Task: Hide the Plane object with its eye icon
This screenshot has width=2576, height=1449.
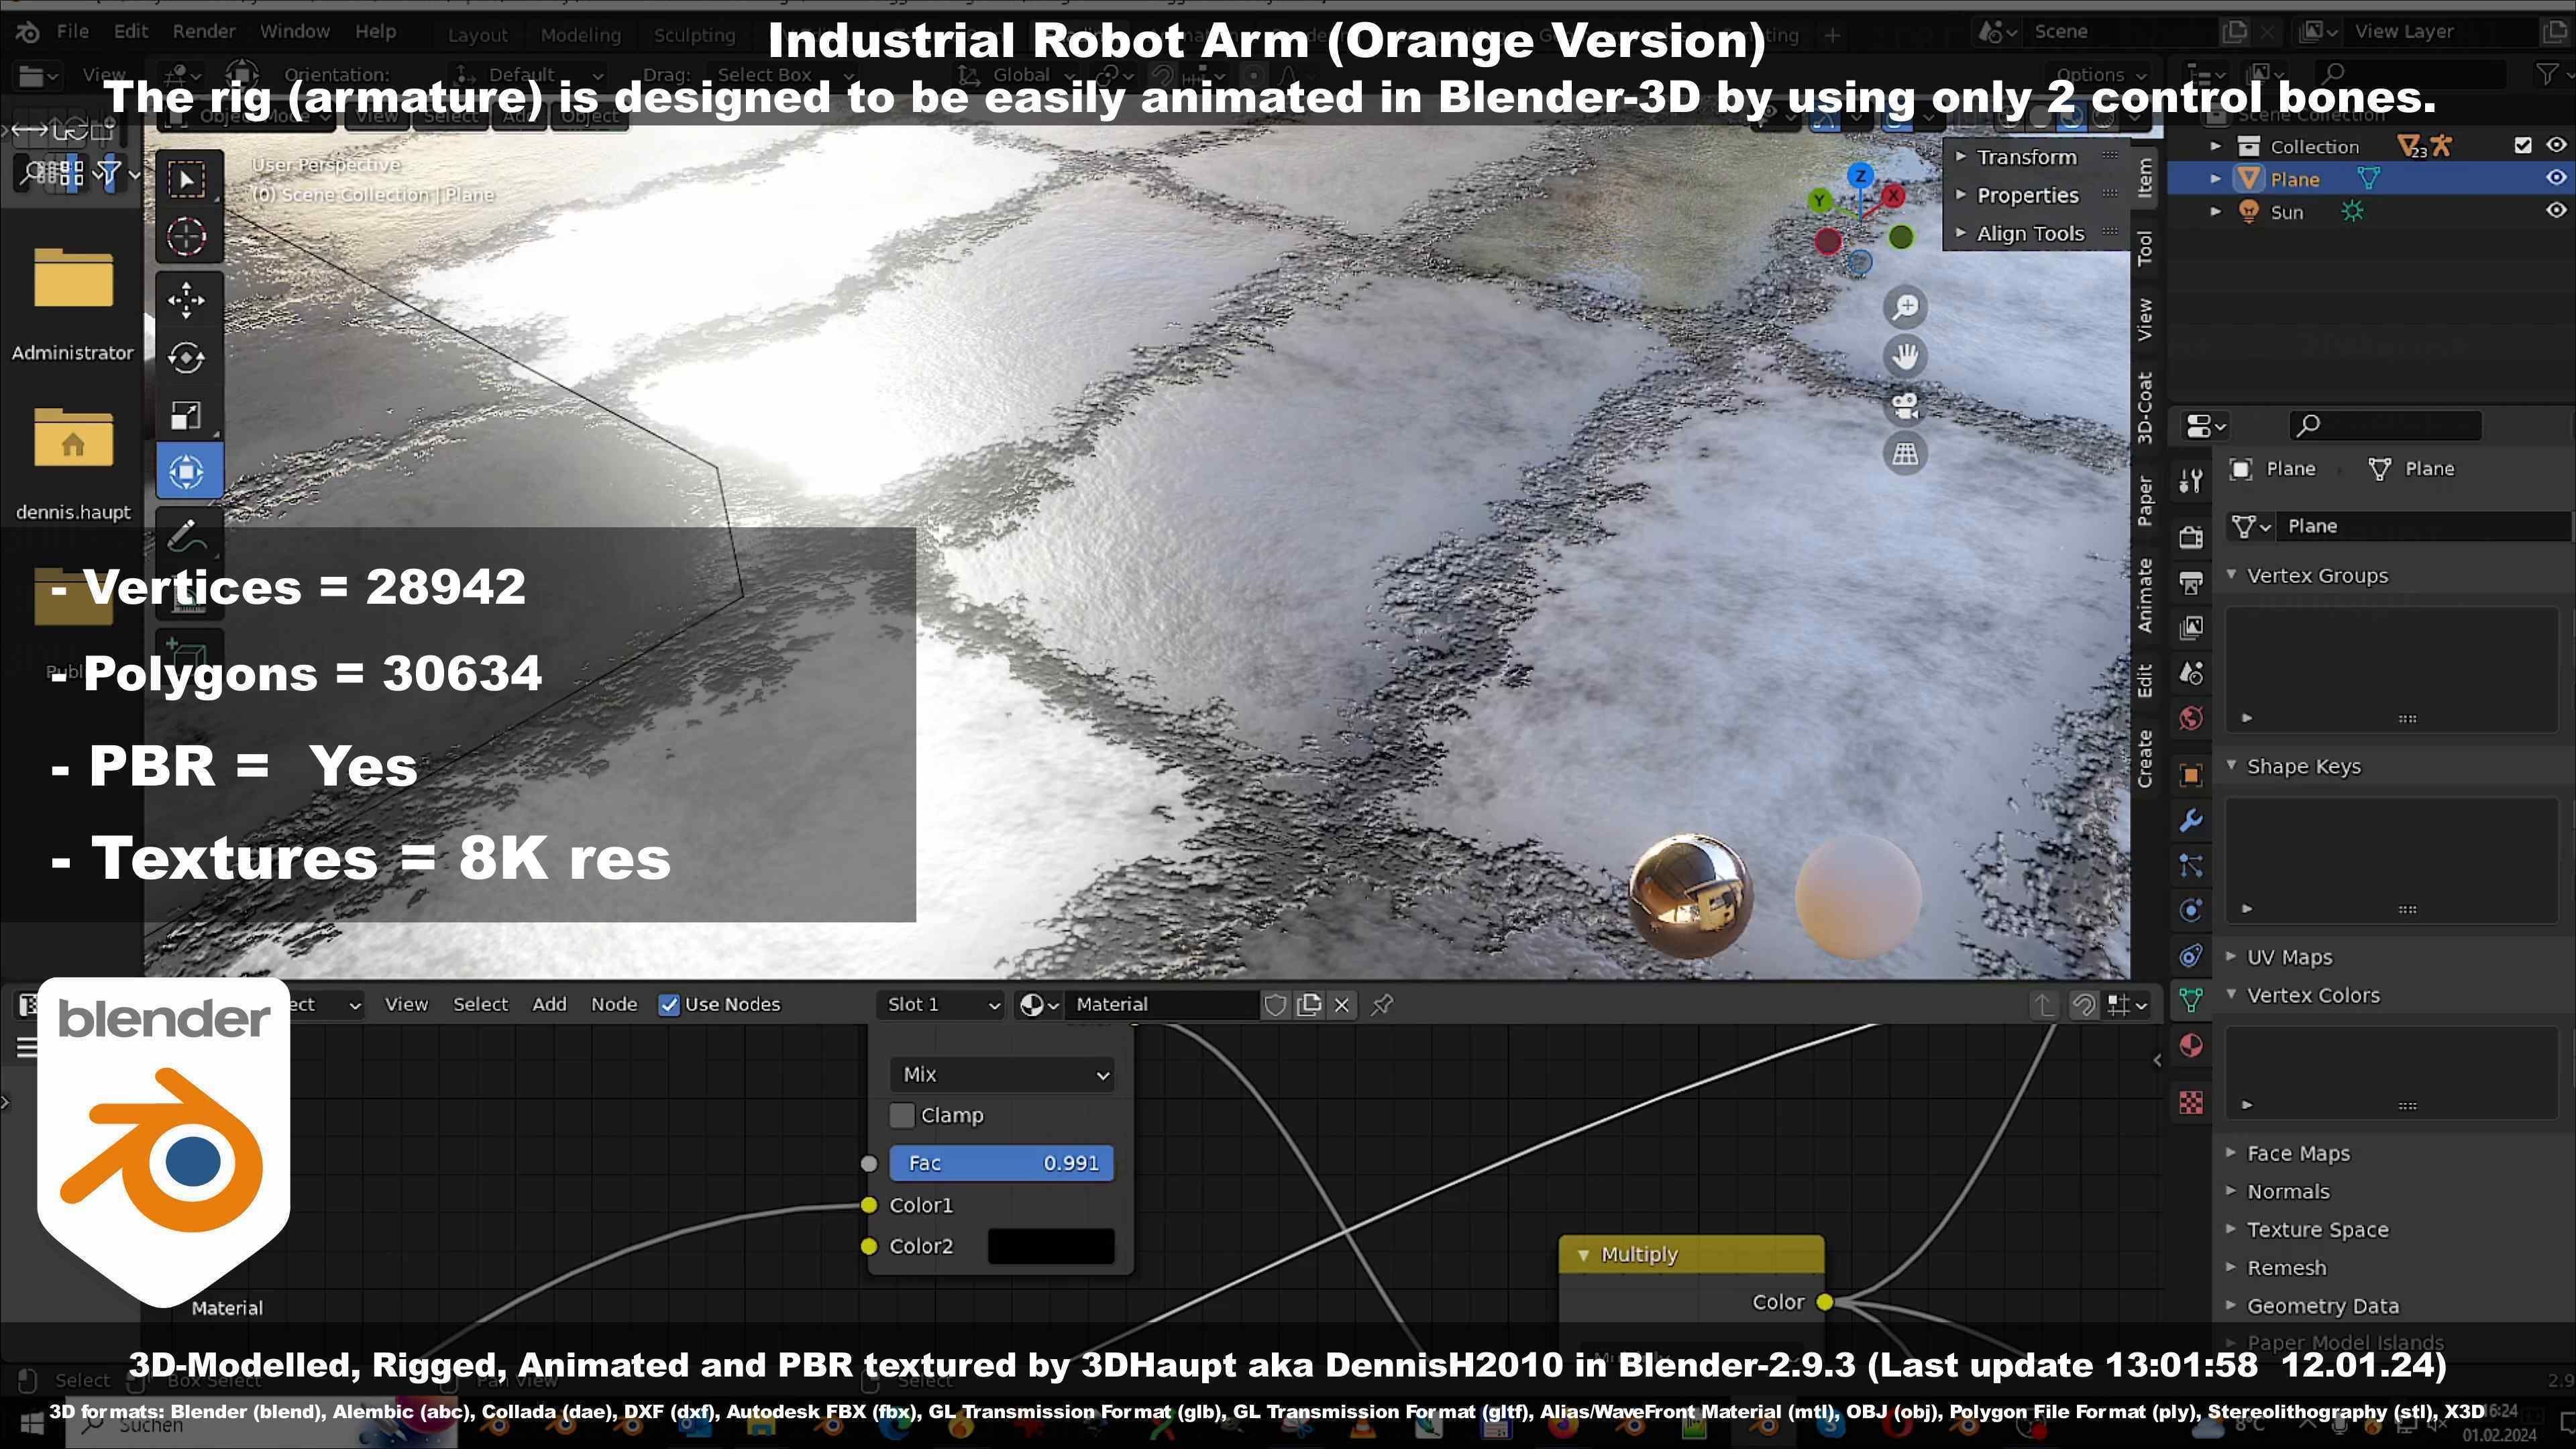Action: tap(2555, 178)
